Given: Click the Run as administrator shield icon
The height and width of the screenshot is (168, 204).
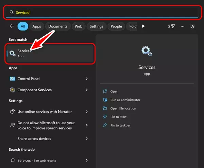Looking at the screenshot, I should [105, 100].
